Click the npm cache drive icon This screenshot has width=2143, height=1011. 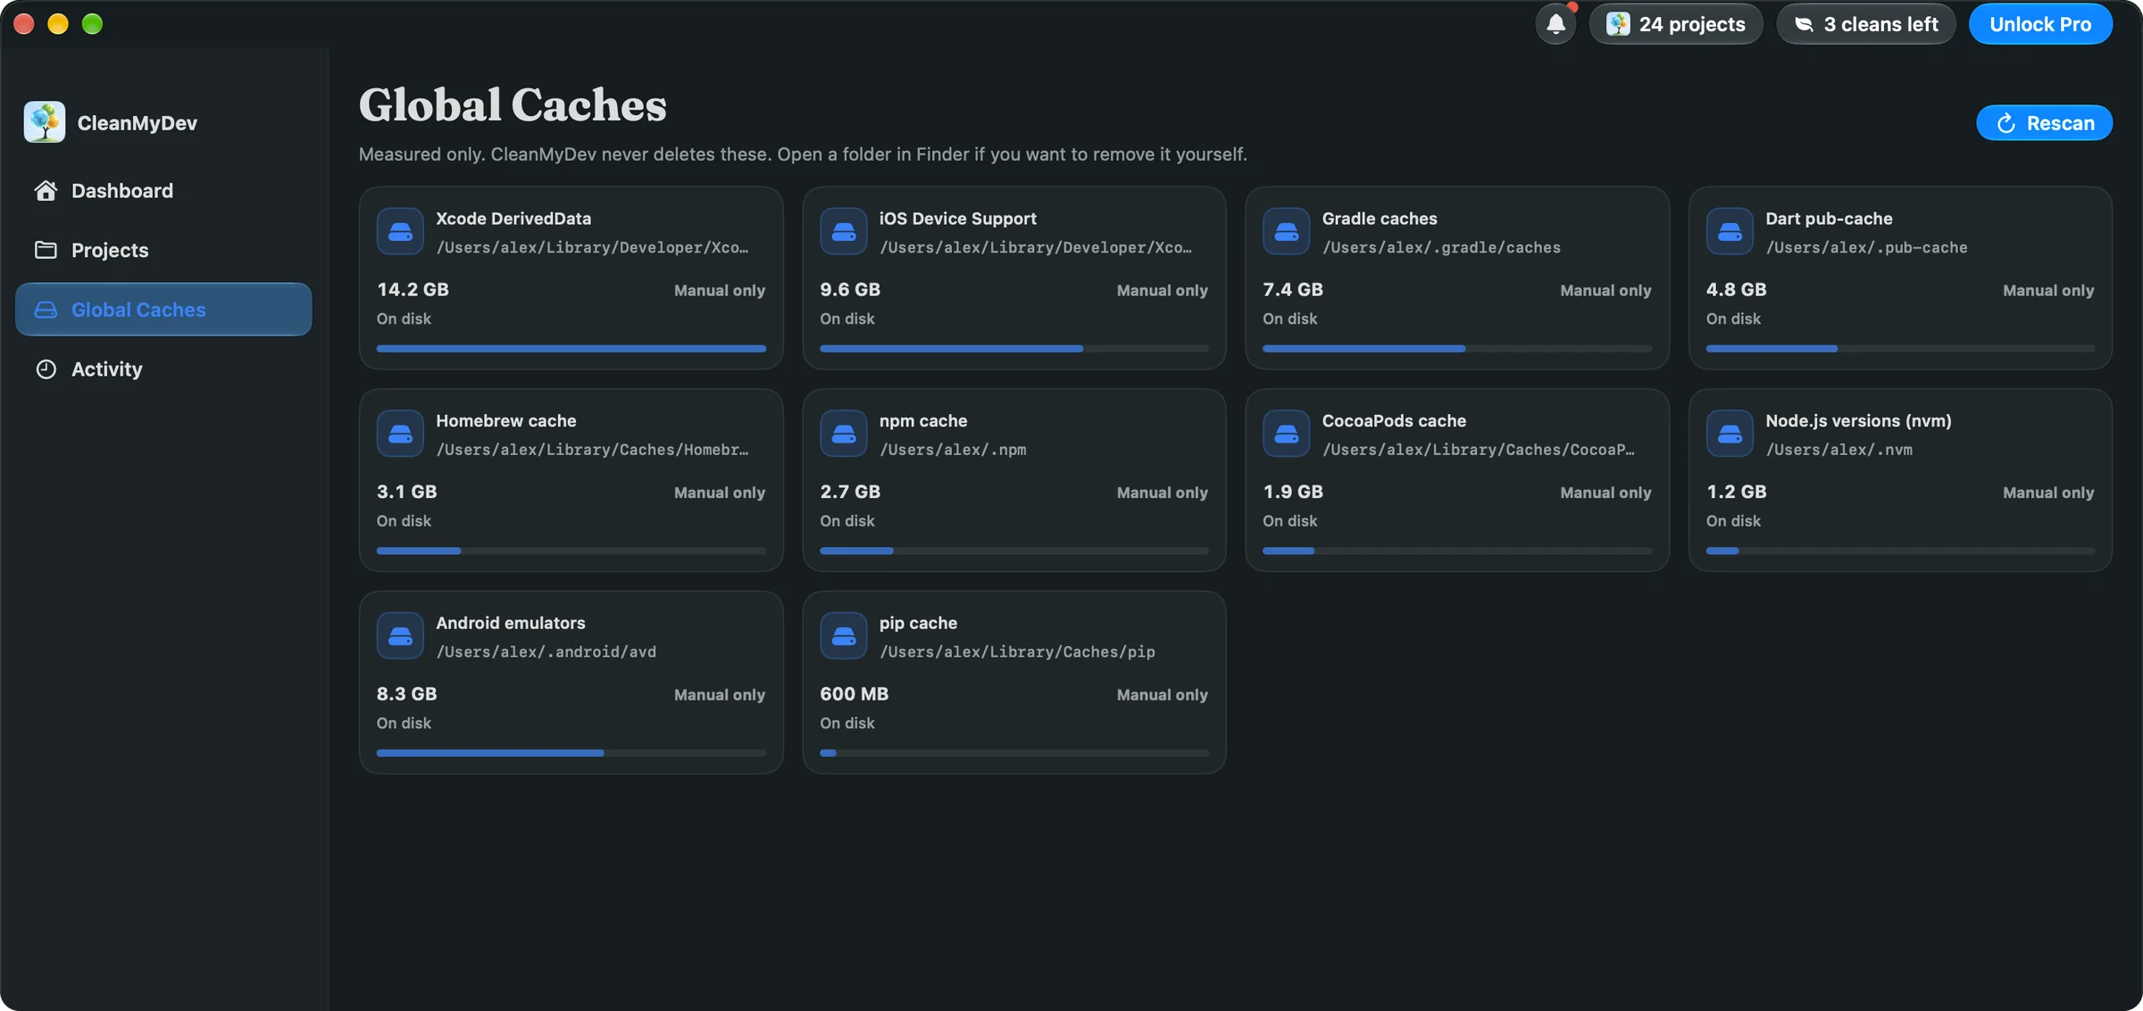844,434
